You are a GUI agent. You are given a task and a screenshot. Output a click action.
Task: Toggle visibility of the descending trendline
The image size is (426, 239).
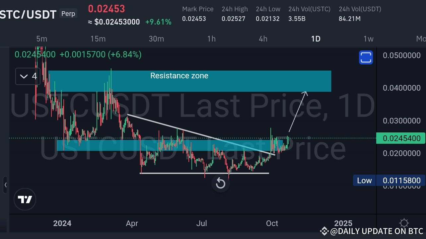[x=199, y=133]
